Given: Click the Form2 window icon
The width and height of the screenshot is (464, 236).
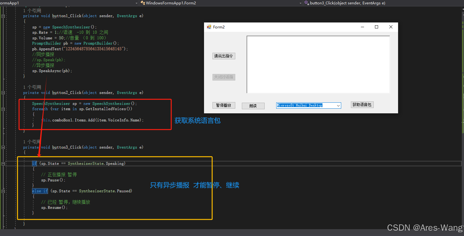Looking at the screenshot, I should [x=209, y=27].
